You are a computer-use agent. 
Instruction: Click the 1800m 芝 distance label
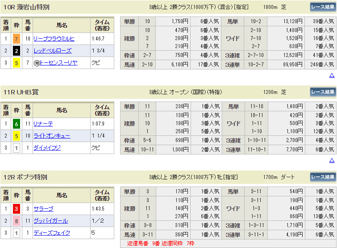point(275,7)
